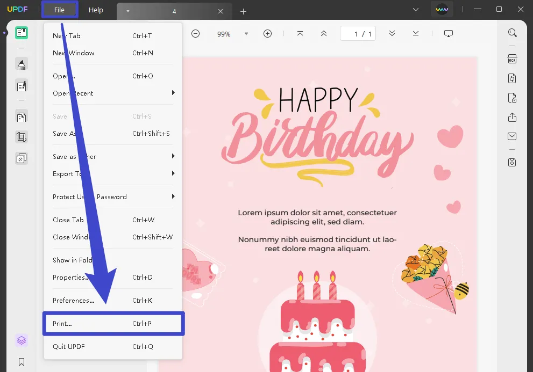Save the document using the disk icon
The width and height of the screenshot is (533, 372).
tap(511, 162)
